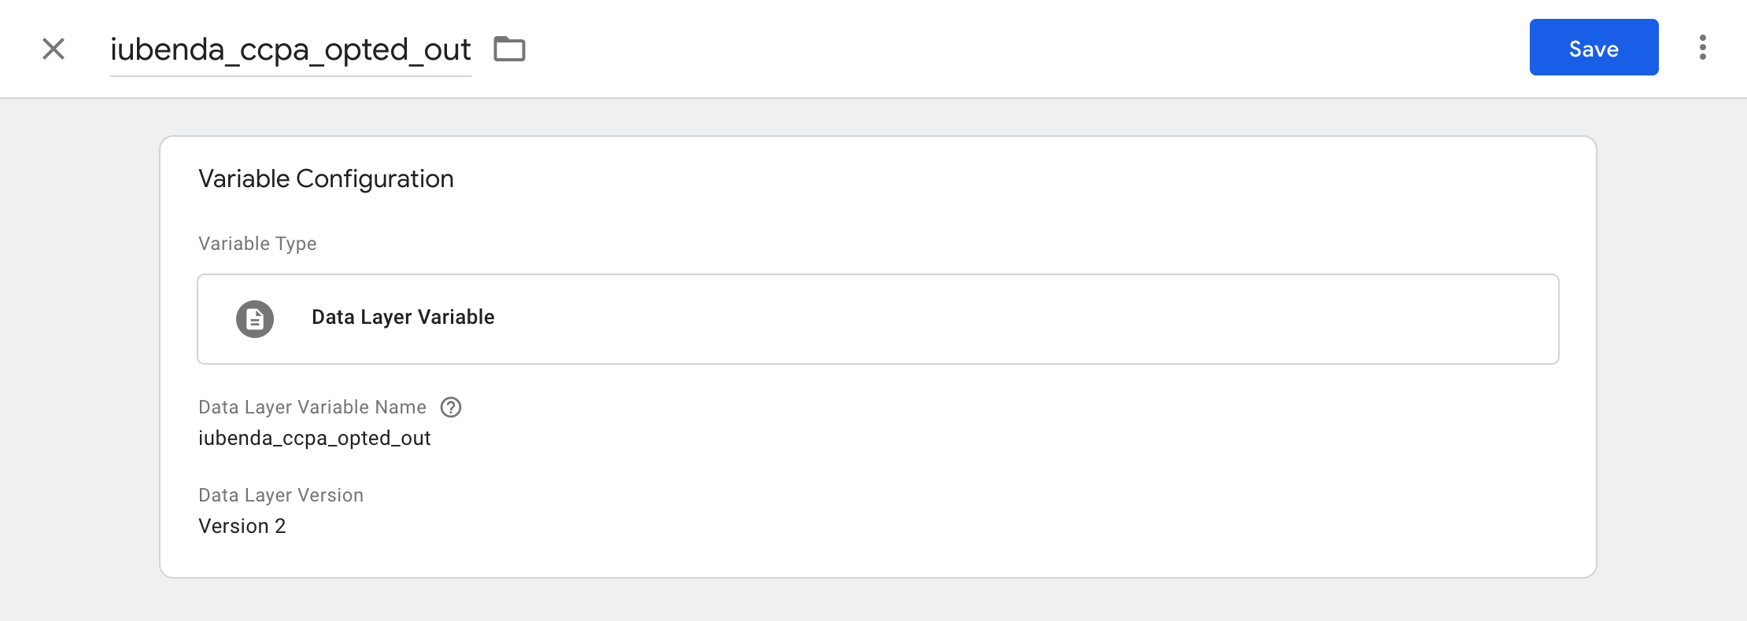Click the gray background left of the configuration card

pyautogui.click(x=79, y=354)
